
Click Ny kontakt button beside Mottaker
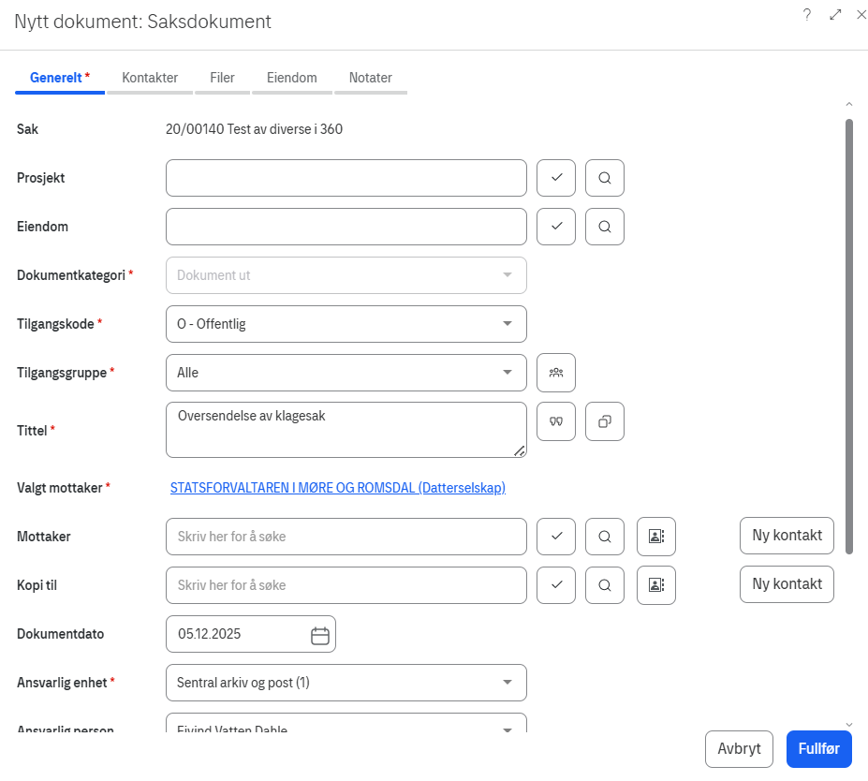pyautogui.click(x=787, y=536)
